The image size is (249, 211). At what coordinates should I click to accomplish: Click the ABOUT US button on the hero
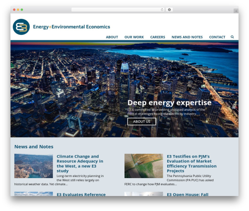[141, 122]
